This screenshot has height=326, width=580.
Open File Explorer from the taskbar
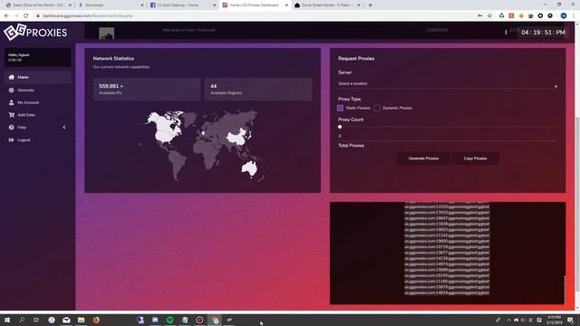81,320
